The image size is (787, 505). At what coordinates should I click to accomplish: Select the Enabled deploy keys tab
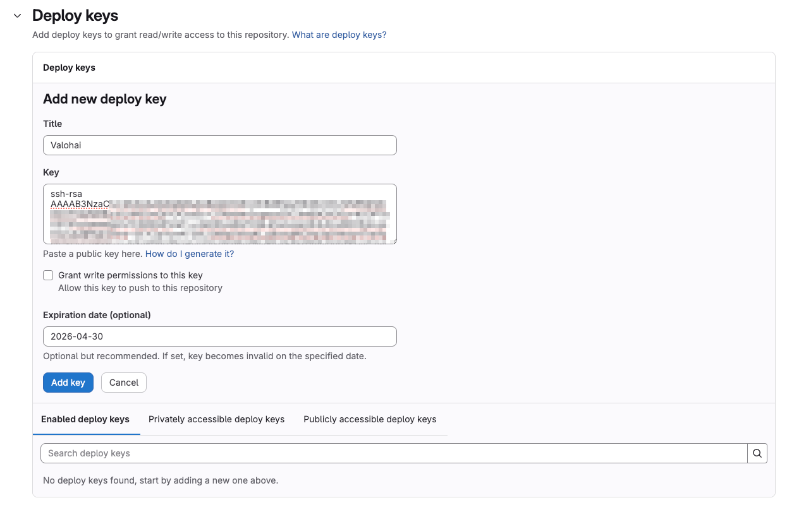(85, 419)
